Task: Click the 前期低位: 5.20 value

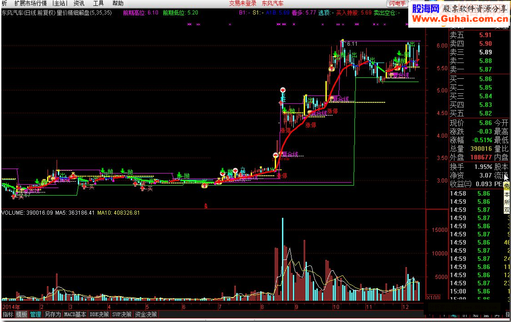Action: pos(180,13)
